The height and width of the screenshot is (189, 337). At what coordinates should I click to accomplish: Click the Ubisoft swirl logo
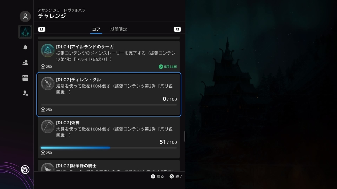coord(25,169)
